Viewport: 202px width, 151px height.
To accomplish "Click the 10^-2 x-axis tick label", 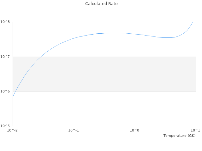I will (x=13, y=130).
